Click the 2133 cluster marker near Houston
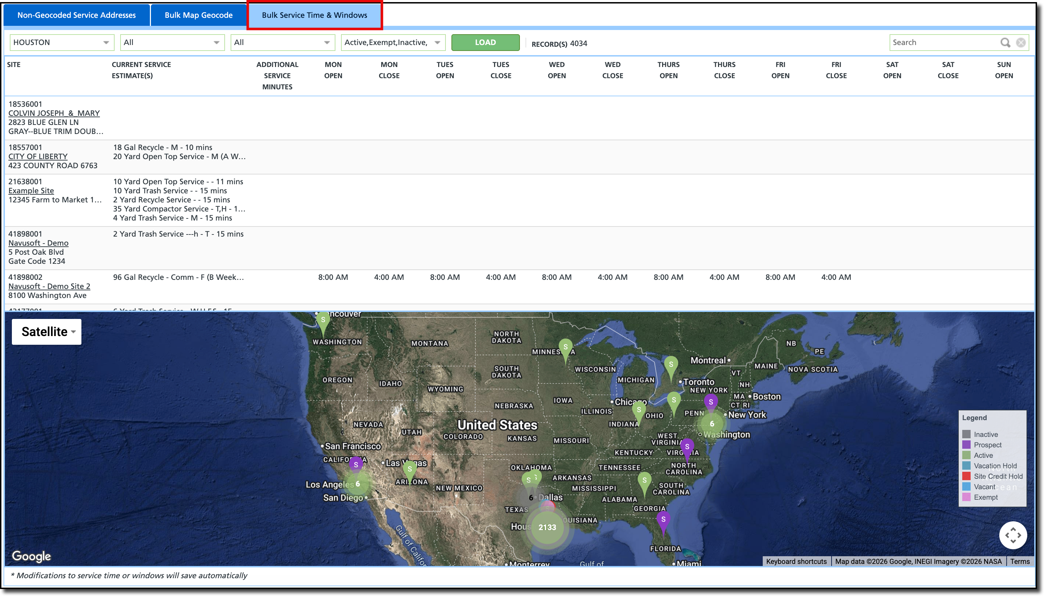Image resolution: width=1044 pixels, height=596 pixels. pyautogui.click(x=547, y=527)
